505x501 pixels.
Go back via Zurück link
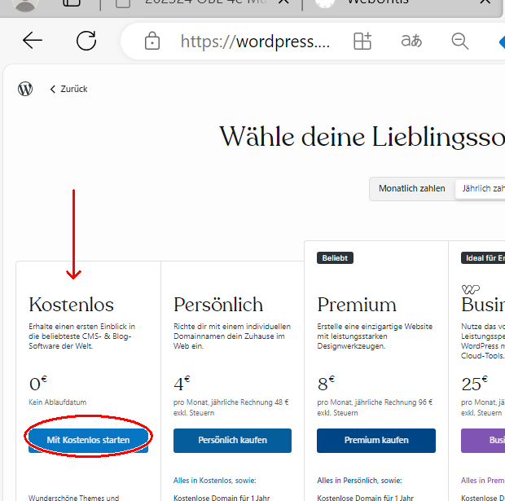(x=68, y=89)
